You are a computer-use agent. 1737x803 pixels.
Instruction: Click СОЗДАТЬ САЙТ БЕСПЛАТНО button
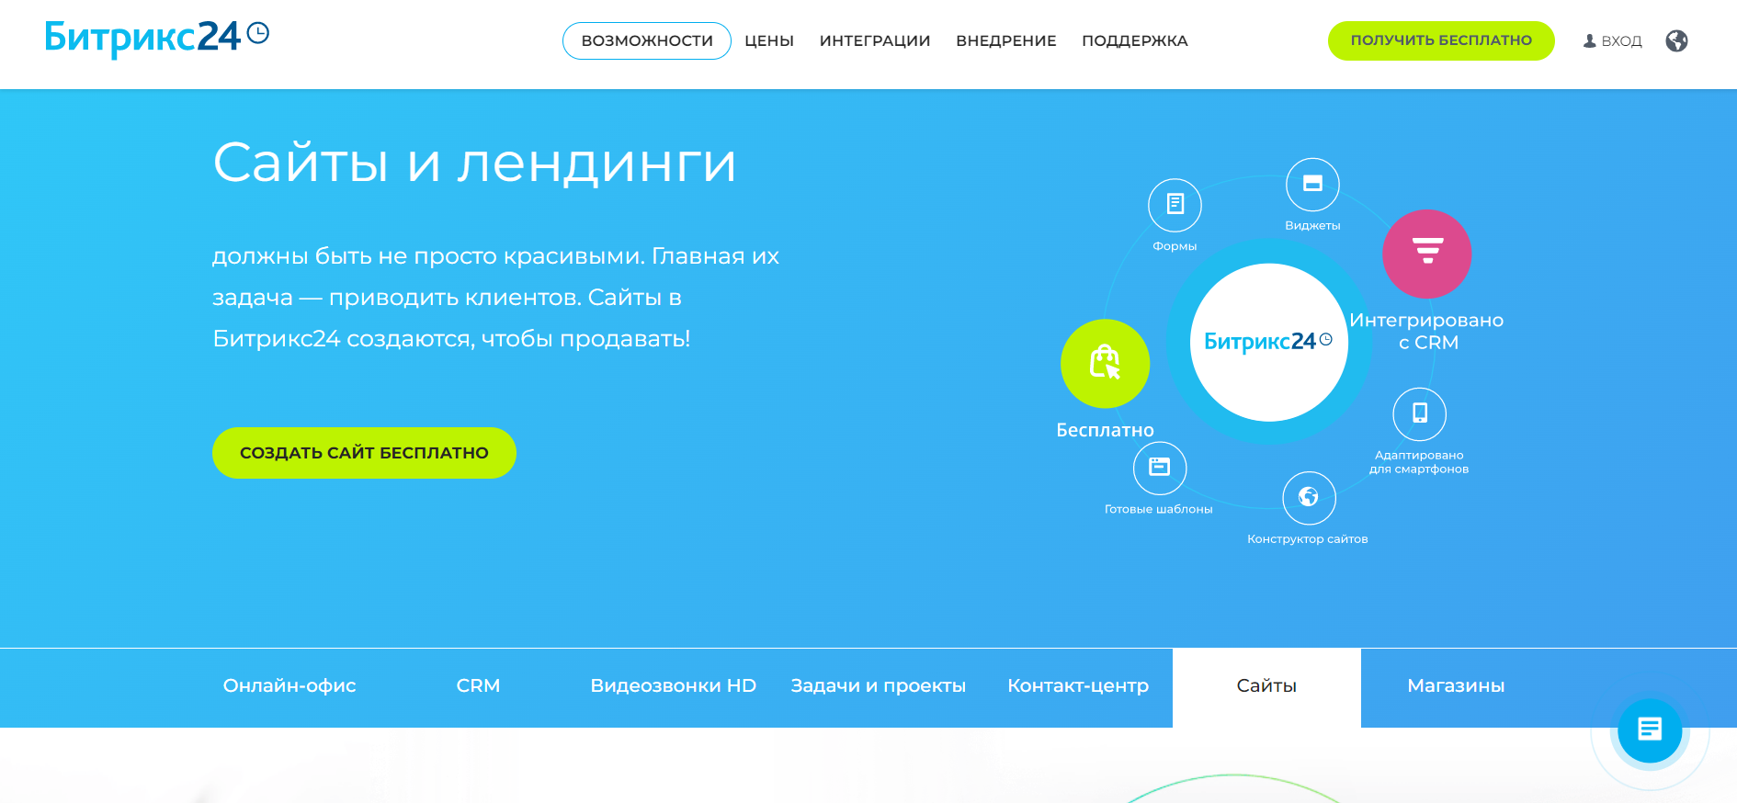coord(364,453)
